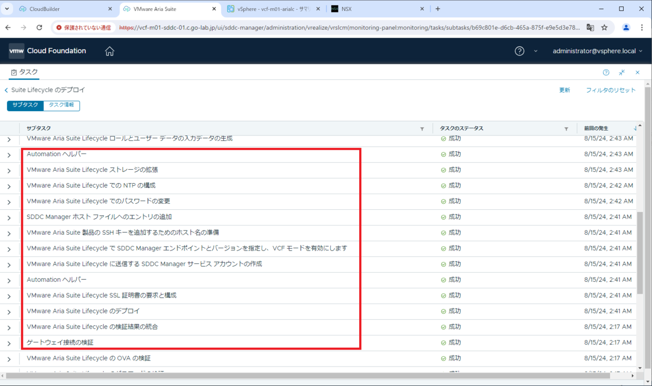This screenshot has width=652, height=386.
Task: Click the フィルタのリセット link
Action: click(x=611, y=90)
